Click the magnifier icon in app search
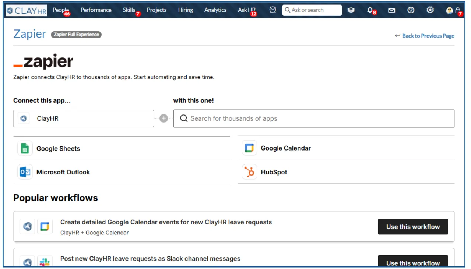471x269 pixels. click(x=184, y=118)
